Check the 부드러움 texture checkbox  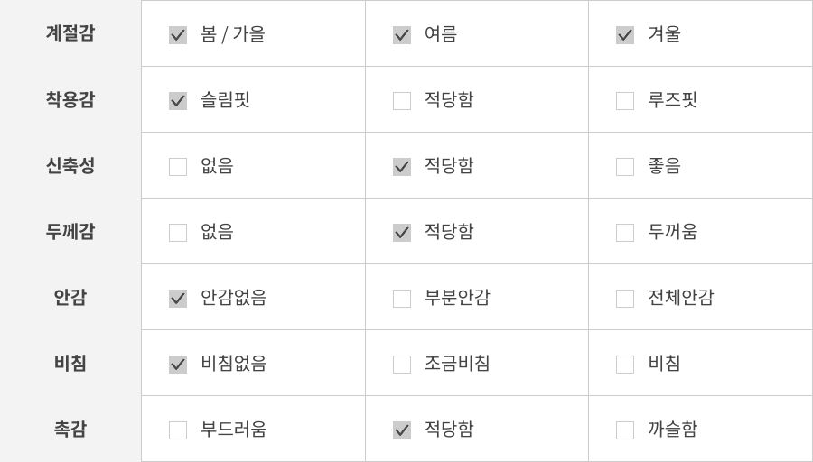tap(178, 430)
